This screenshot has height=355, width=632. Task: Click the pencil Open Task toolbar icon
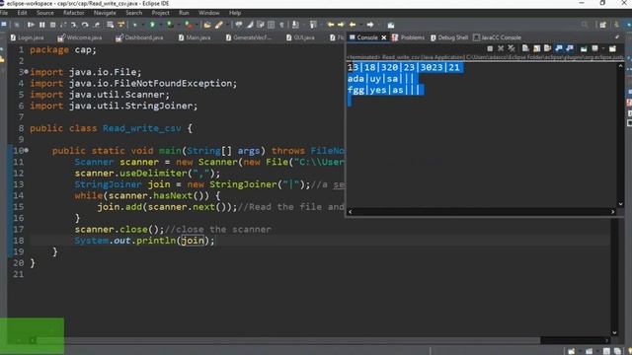click(219, 25)
